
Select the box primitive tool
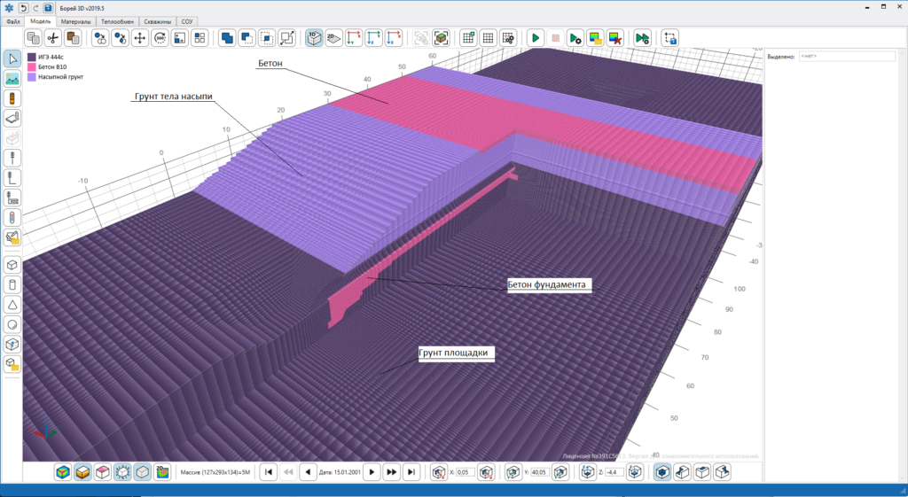pyautogui.click(x=12, y=265)
